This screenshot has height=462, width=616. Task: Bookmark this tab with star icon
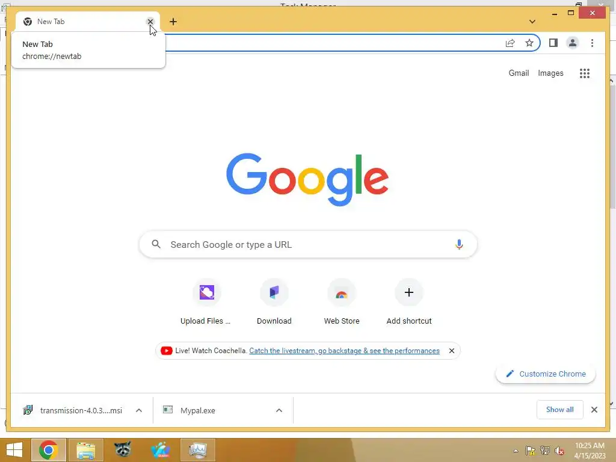[529, 43]
